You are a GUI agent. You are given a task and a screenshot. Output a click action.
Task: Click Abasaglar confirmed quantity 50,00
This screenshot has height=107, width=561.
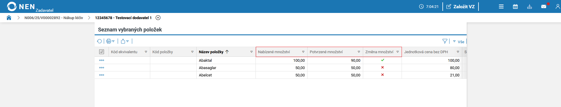point(356,68)
